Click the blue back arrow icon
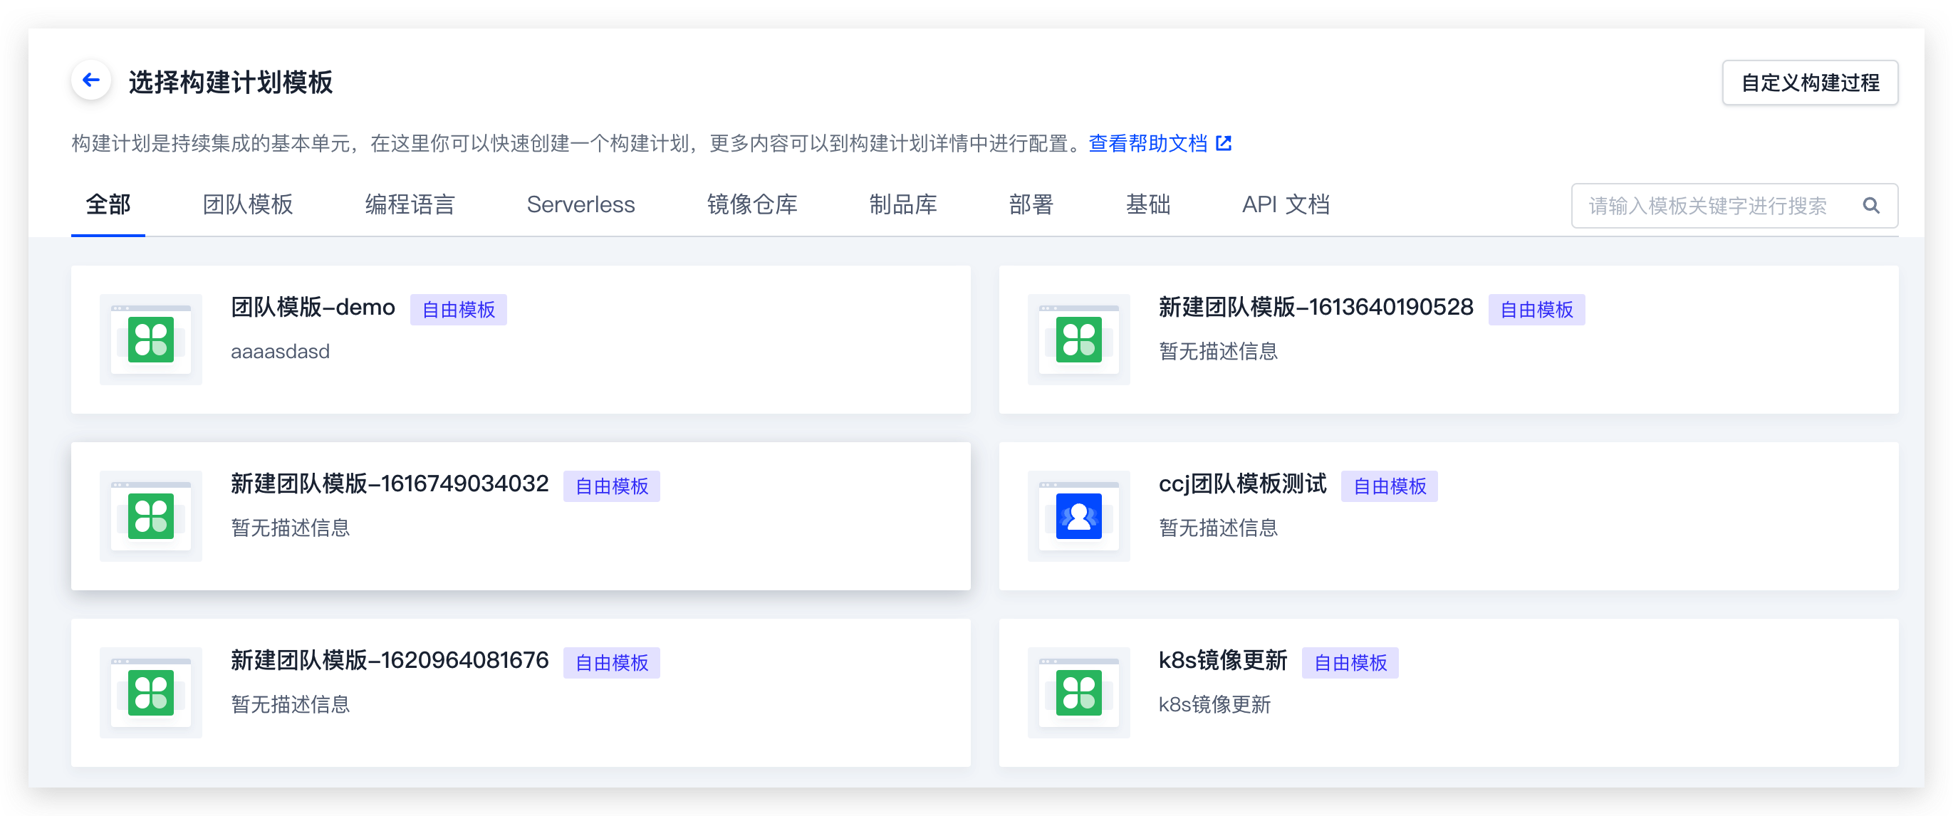1953x816 pixels. 91,80
